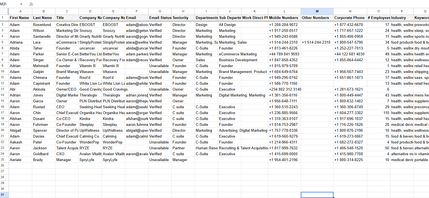Click the Partner seniority cell
This screenshot has height=198, width=429.
pyautogui.click(x=183, y=148)
